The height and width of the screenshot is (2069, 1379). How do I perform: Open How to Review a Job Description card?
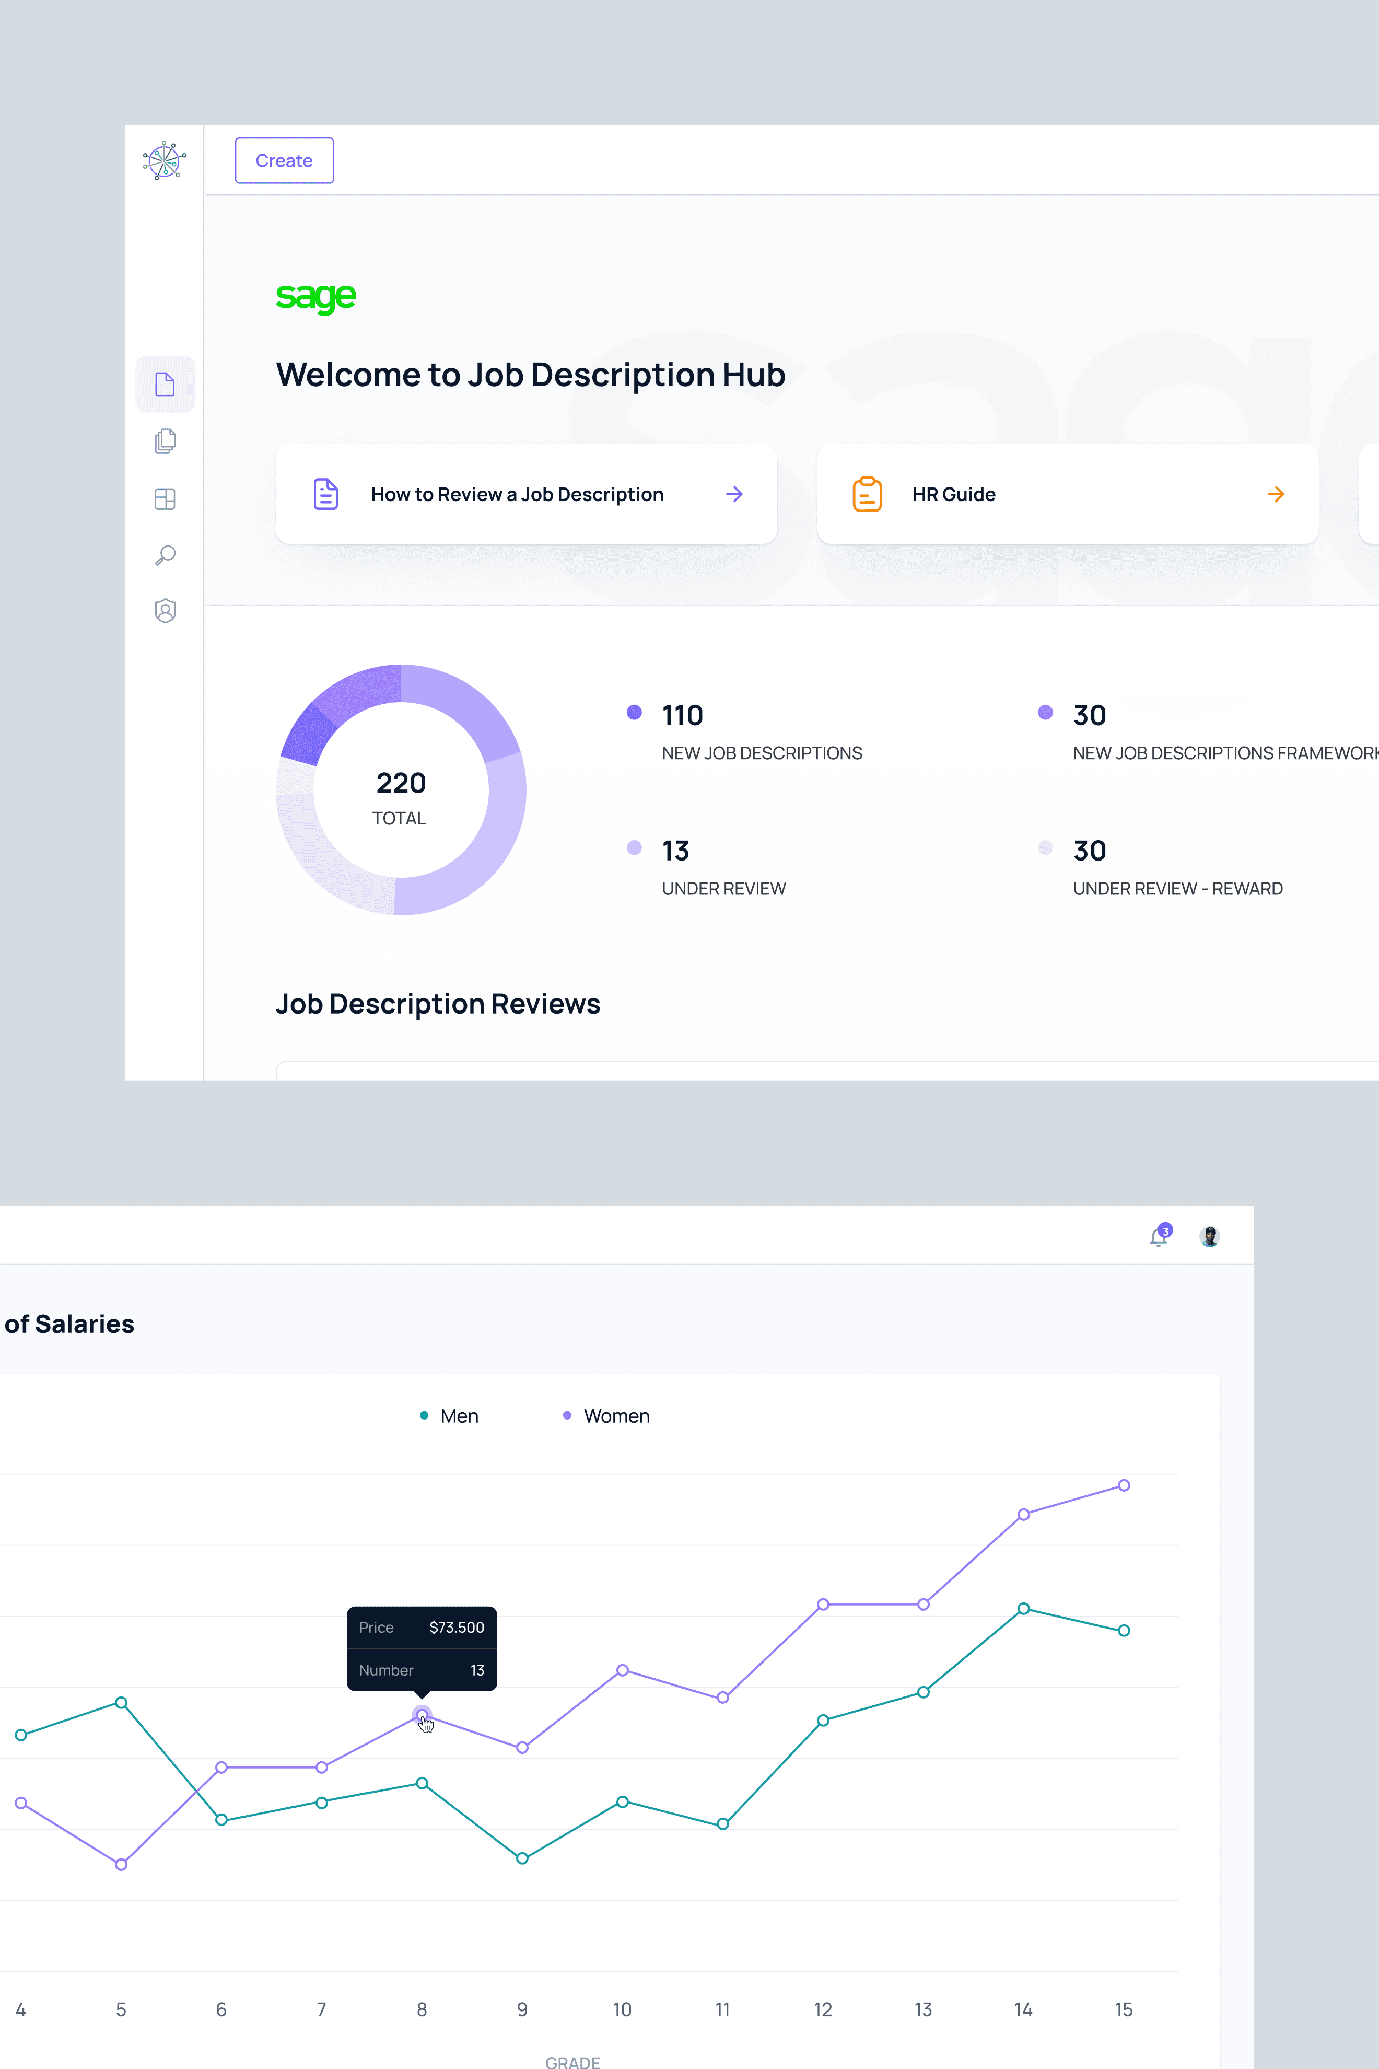pyautogui.click(x=517, y=494)
